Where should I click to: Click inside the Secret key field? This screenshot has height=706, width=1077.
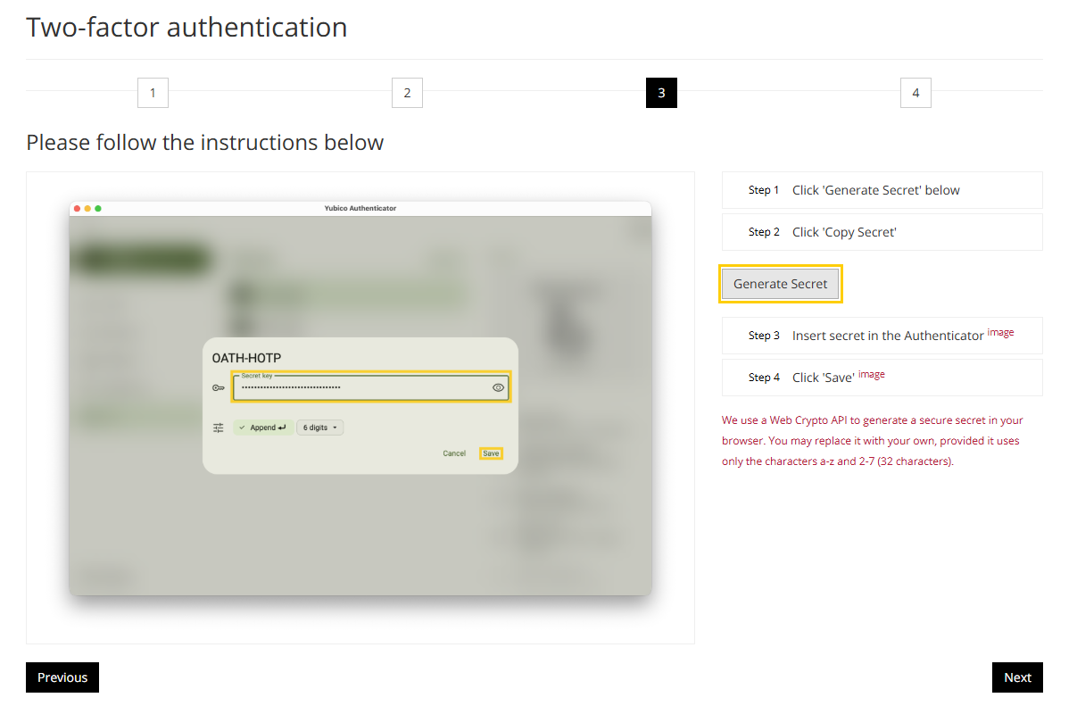pyautogui.click(x=361, y=388)
